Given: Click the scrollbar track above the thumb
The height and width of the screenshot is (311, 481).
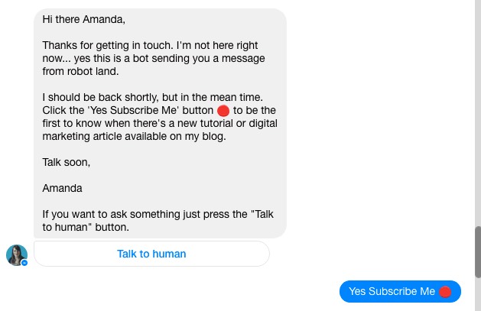Looking at the screenshot, I should tap(478, 113).
